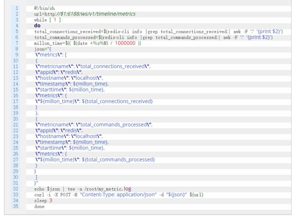Click the total_commands_processed redis-cli assignment line

[153, 37]
